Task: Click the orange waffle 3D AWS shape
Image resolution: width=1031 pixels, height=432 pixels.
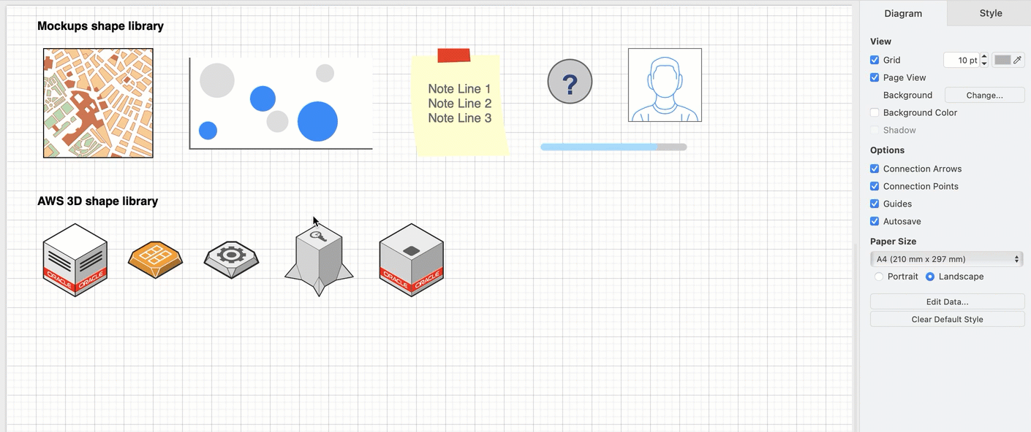Action: 154,259
